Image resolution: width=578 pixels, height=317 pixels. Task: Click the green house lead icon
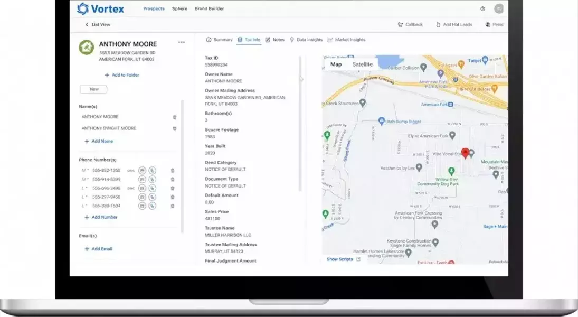[x=86, y=48]
